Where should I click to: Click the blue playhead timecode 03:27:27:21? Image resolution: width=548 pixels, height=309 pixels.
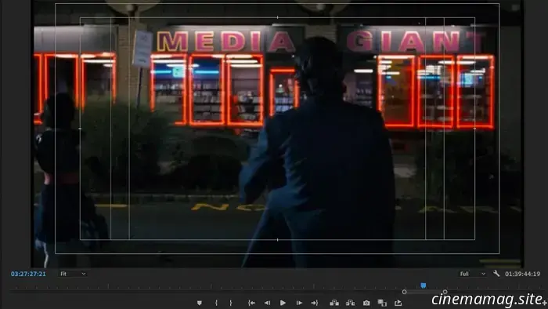28,274
